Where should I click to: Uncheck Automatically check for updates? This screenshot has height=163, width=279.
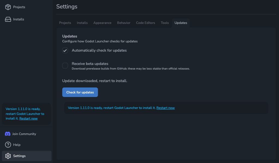65,50
